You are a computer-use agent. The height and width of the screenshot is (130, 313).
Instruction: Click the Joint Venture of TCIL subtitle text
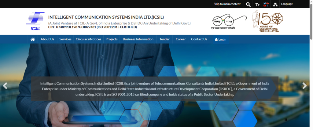coord(120,23)
